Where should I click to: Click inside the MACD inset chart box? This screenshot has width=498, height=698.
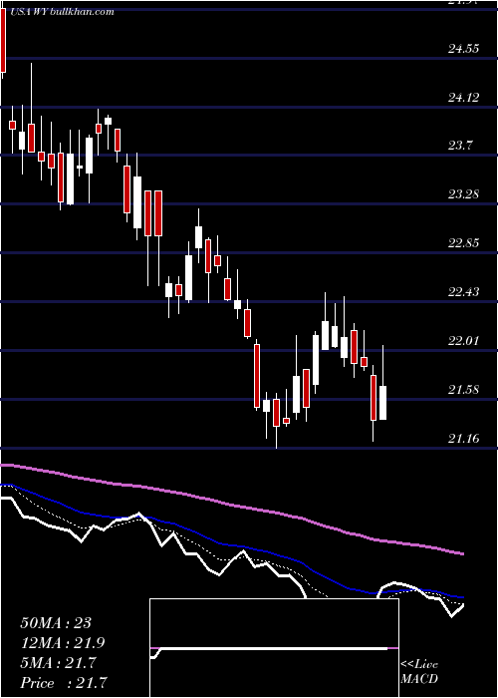pyautogui.click(x=274, y=648)
